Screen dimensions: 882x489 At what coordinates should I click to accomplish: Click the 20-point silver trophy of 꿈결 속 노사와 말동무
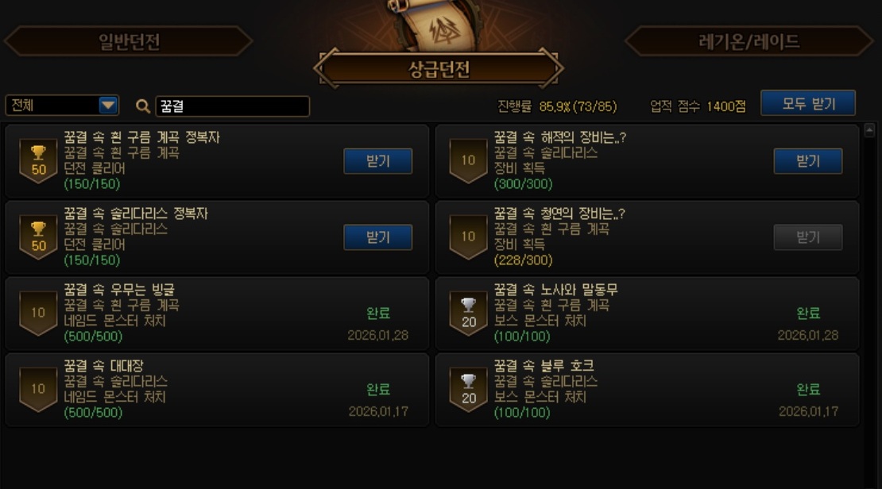point(469,314)
